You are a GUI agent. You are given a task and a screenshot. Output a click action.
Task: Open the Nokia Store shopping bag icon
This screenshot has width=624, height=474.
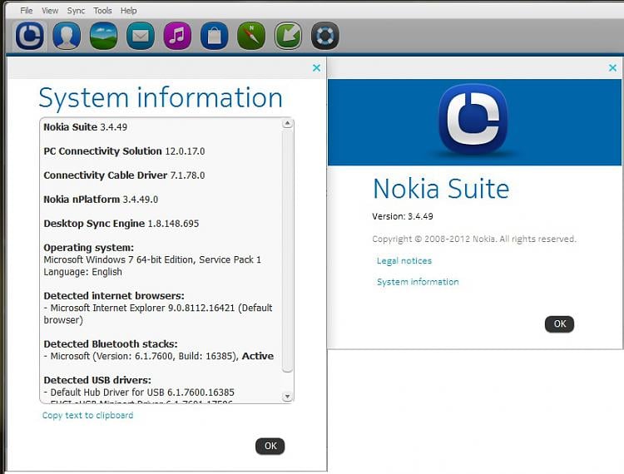point(214,36)
